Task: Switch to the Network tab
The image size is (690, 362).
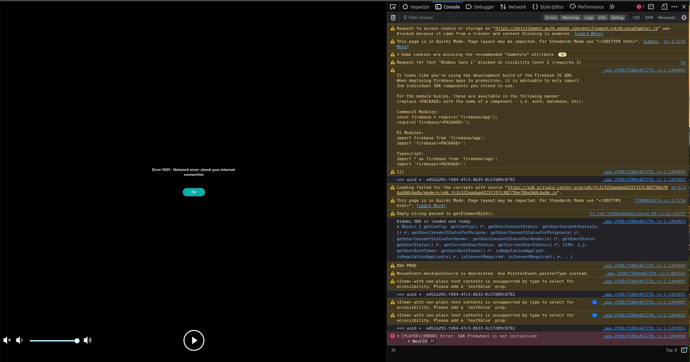Action: [513, 7]
